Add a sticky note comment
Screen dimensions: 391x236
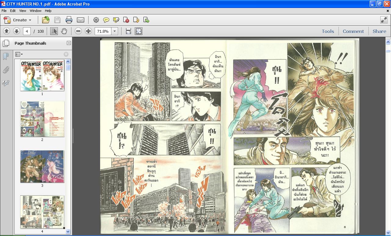click(x=106, y=20)
